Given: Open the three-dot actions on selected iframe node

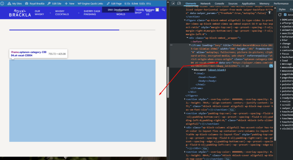Looking at the screenshot, I should pos(171,45).
